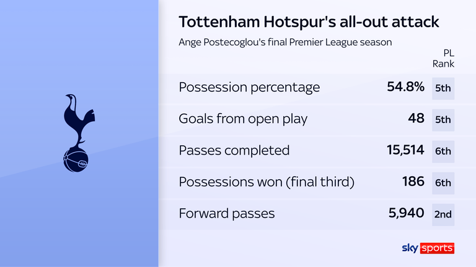This screenshot has width=476, height=267.
Task: Click the 15,514 passes completed value
Action: (x=405, y=150)
